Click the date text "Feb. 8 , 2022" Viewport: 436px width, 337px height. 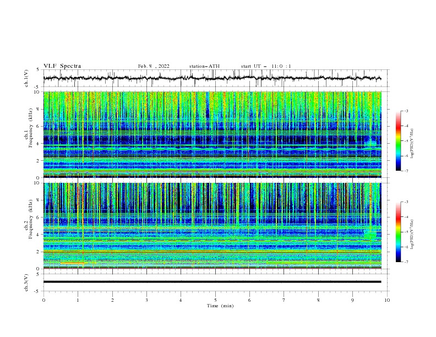point(154,66)
